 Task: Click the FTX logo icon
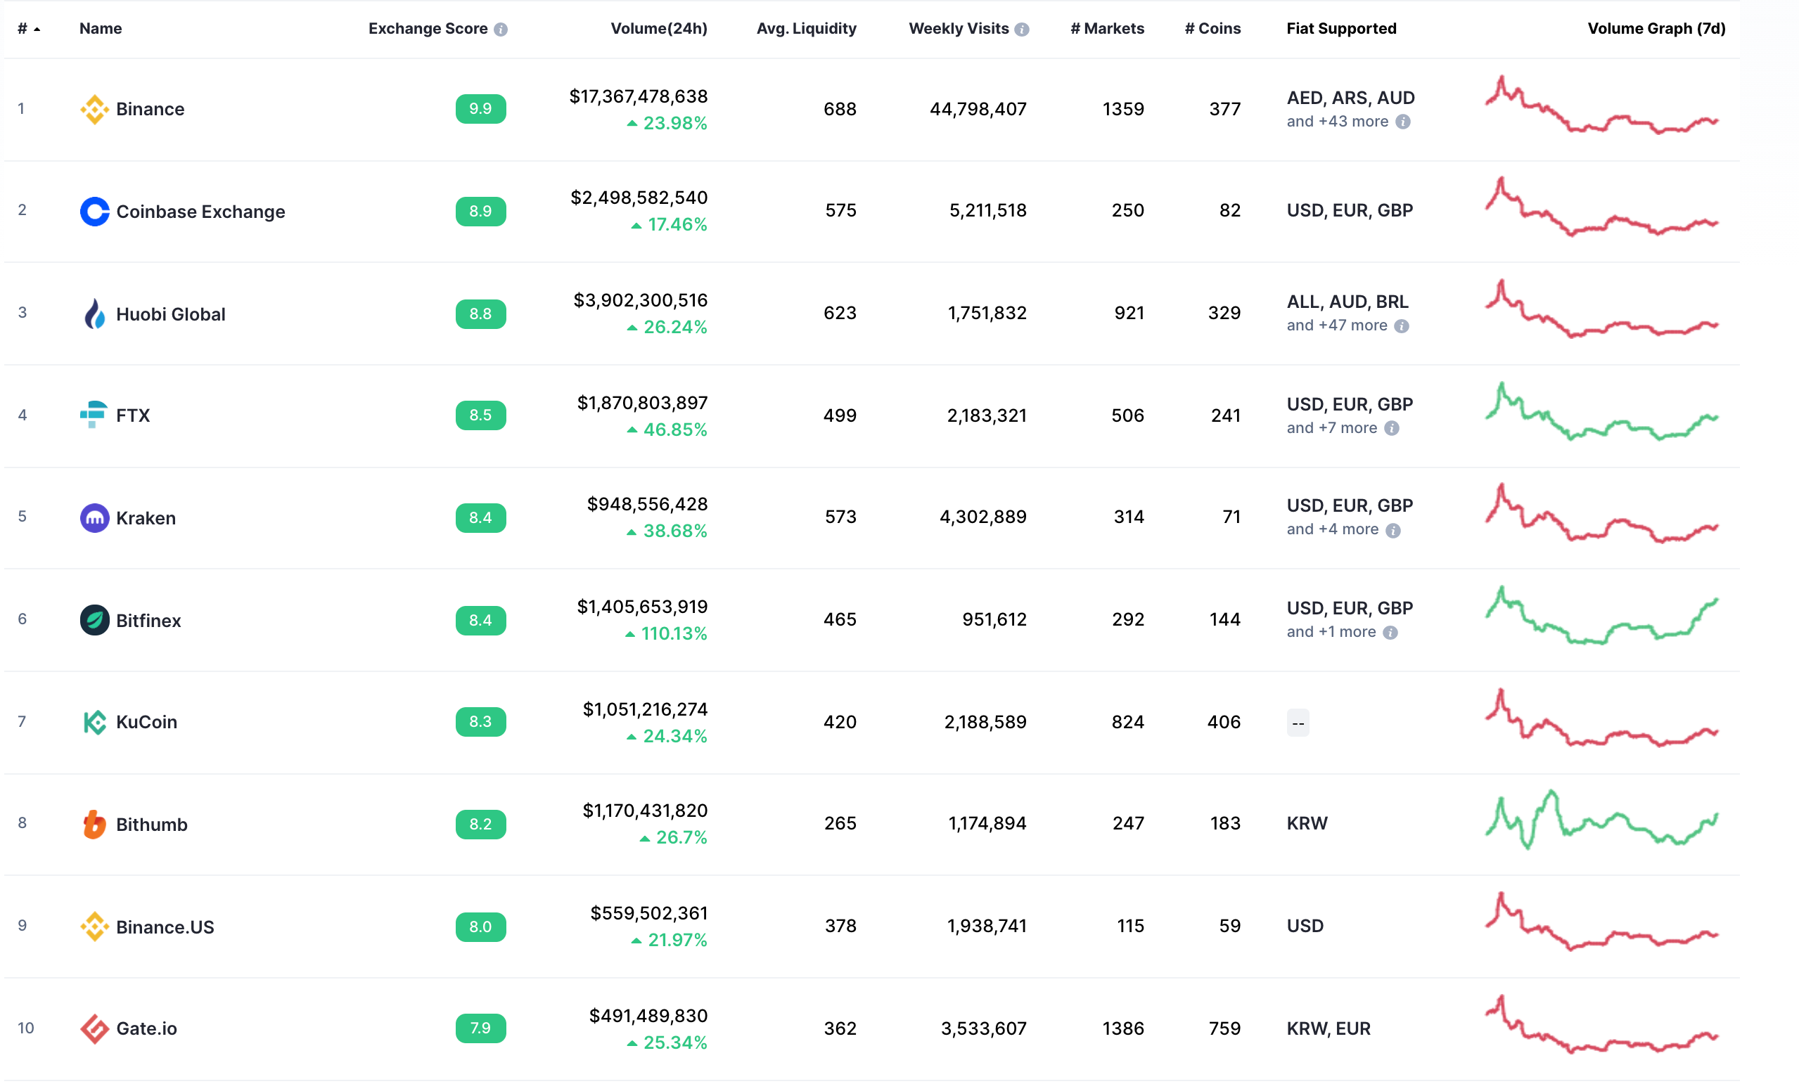pos(93,415)
